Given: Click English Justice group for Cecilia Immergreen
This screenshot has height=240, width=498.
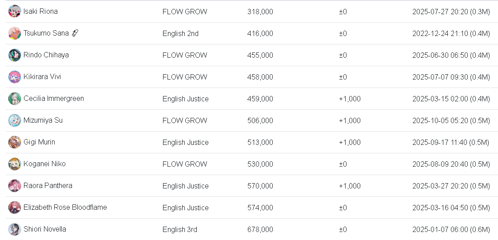Looking at the screenshot, I should coord(185,99).
